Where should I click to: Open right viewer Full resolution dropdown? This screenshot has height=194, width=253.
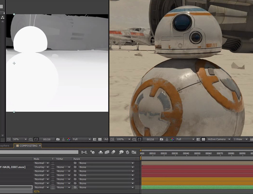[185, 139]
